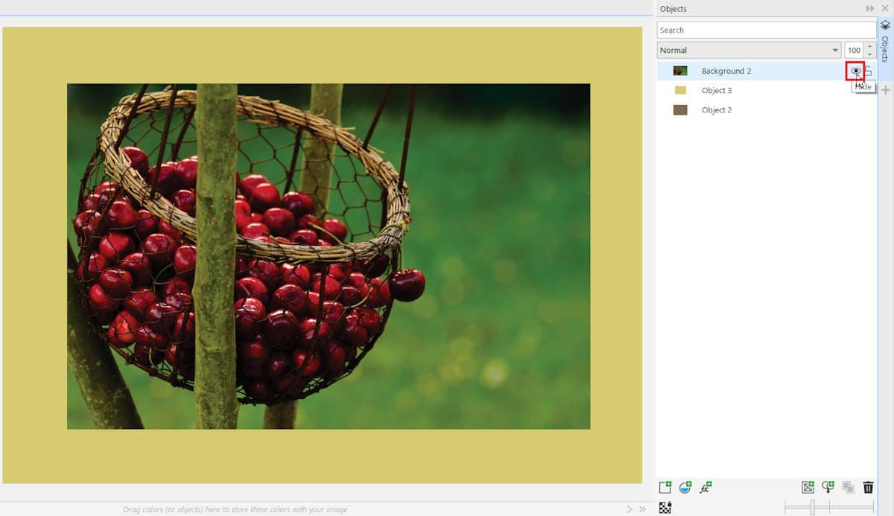Image resolution: width=894 pixels, height=516 pixels.
Task: Add a new lens using the lens icon
Action: 685,486
